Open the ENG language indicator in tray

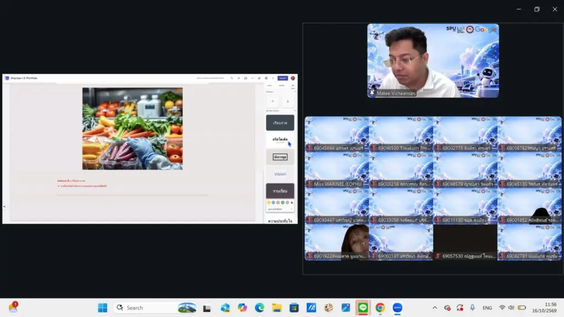[487, 308]
